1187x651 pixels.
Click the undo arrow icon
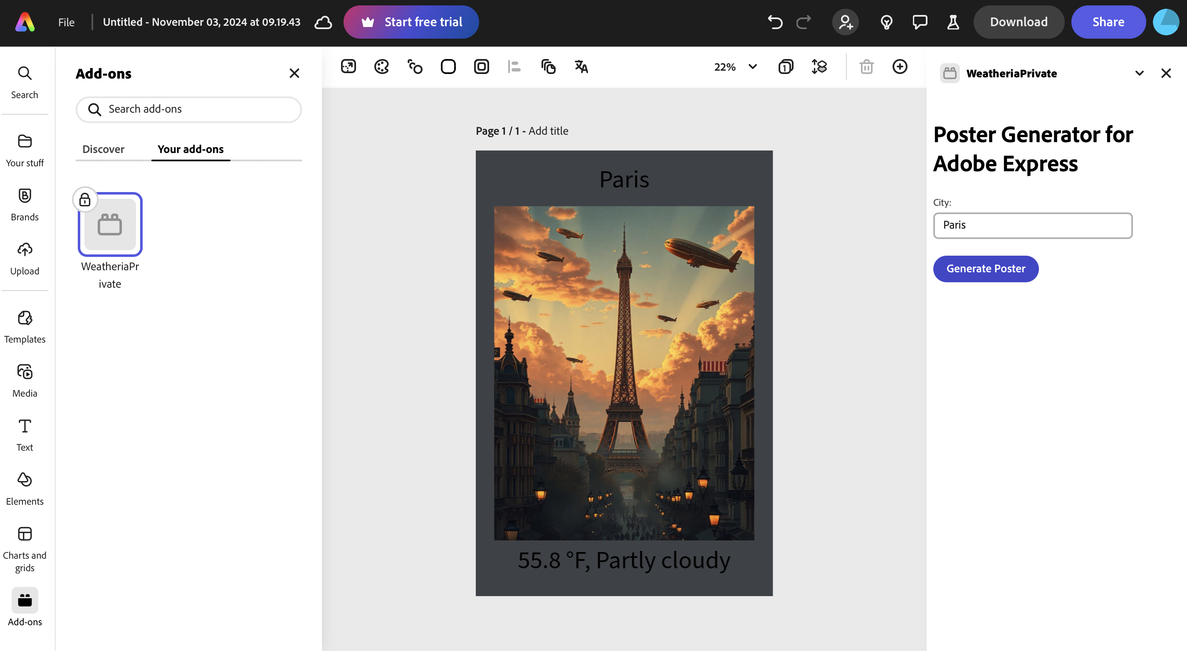pyautogui.click(x=775, y=22)
